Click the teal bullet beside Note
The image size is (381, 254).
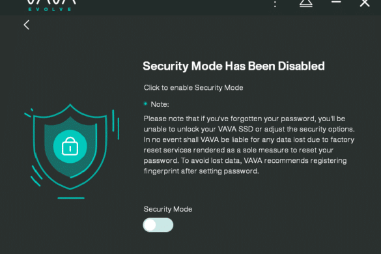tap(145, 104)
